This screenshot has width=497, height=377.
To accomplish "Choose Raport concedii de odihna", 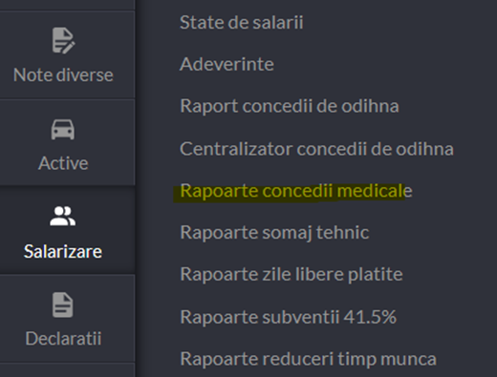I will pos(290,106).
